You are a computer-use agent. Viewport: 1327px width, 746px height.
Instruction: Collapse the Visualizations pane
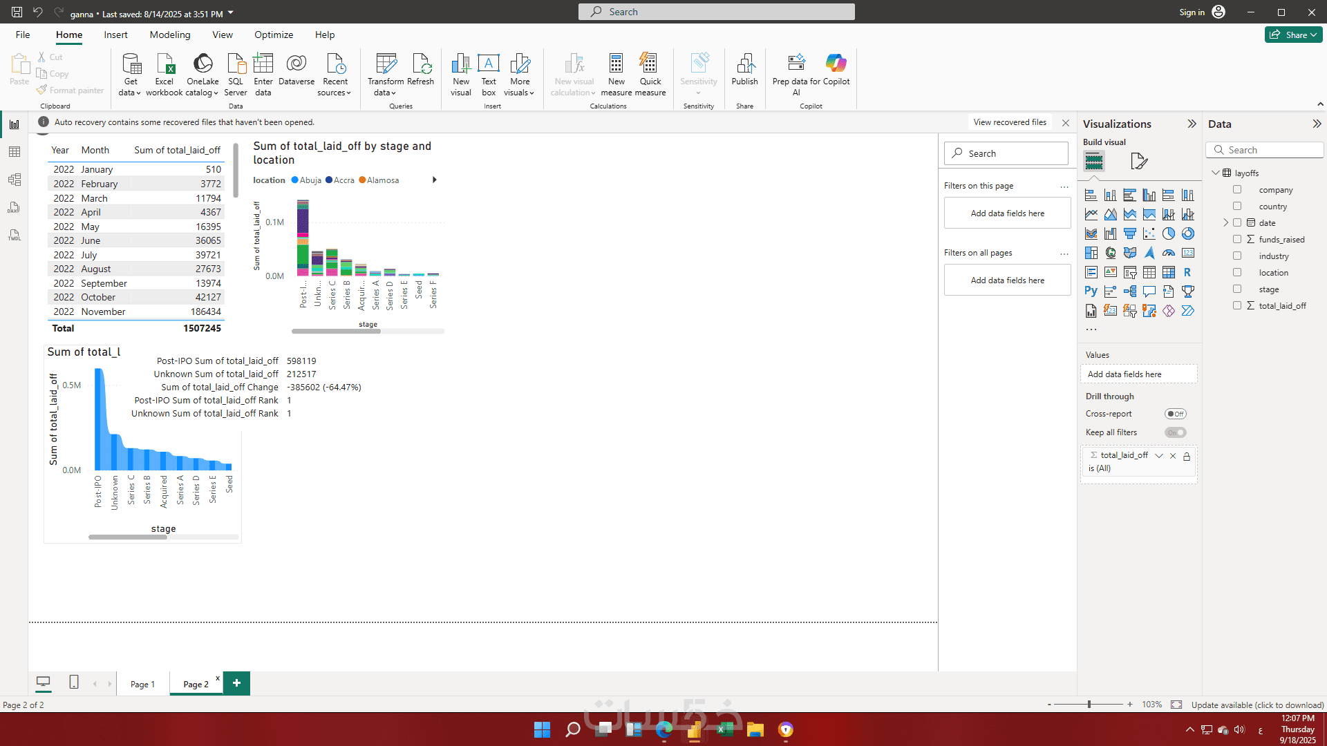click(x=1192, y=124)
